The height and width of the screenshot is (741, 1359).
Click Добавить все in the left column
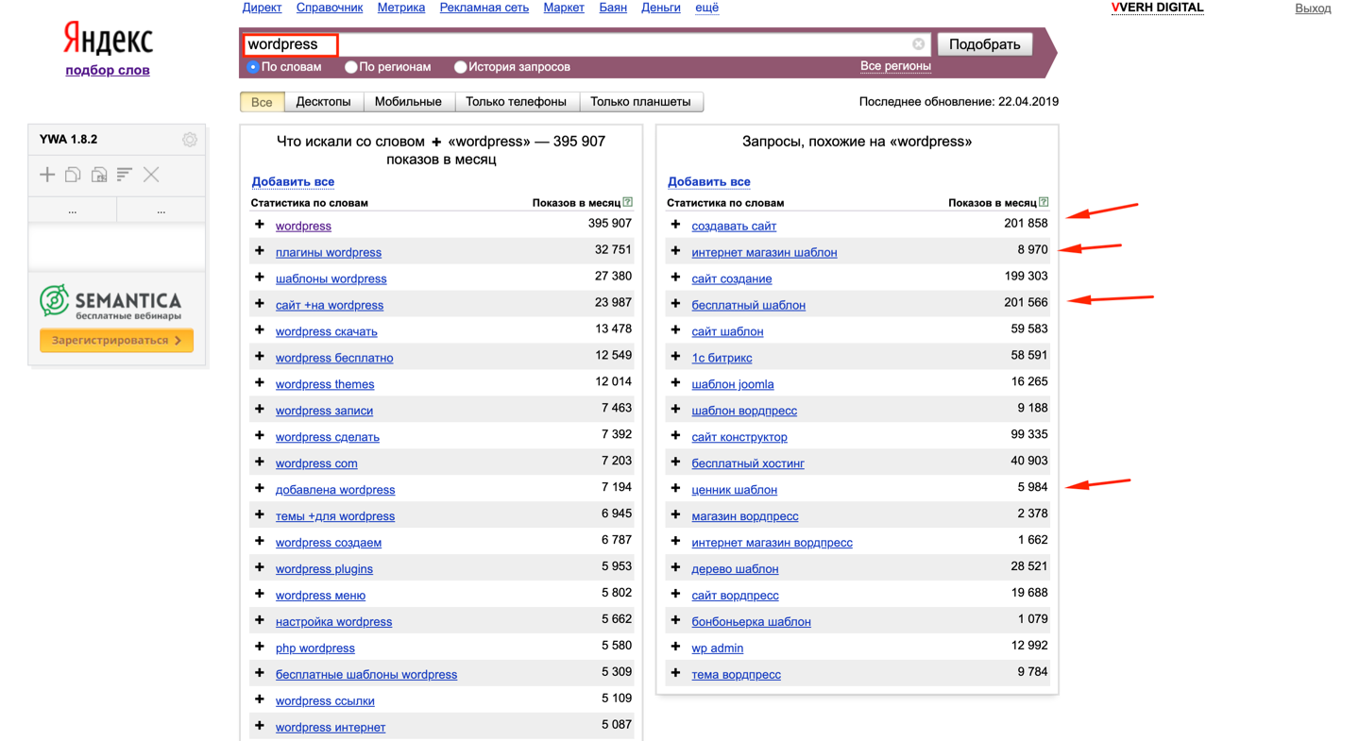pyautogui.click(x=293, y=181)
